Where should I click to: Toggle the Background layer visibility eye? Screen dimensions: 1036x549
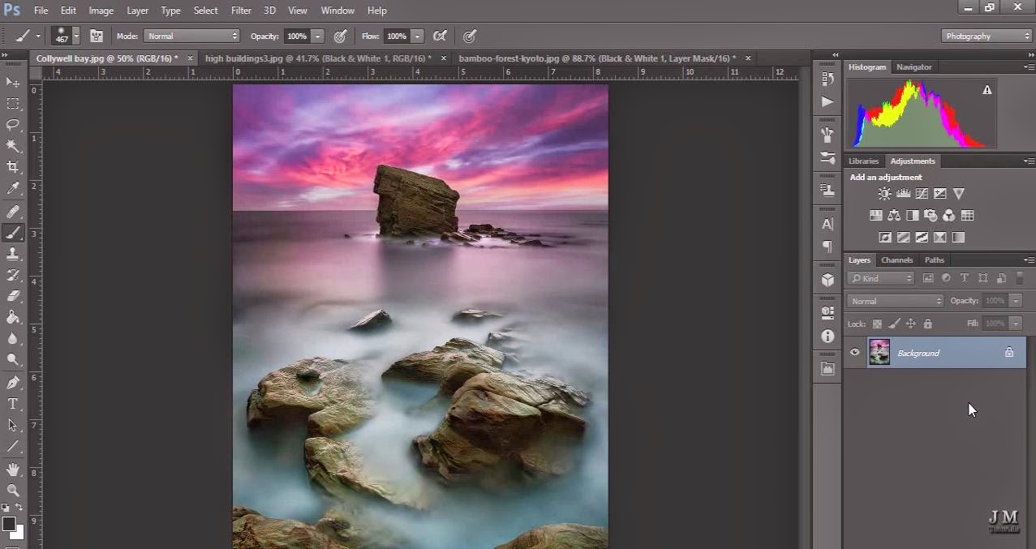point(853,352)
